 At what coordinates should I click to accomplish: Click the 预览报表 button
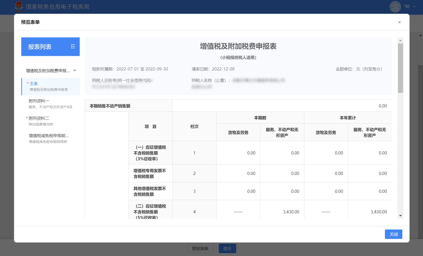(200, 249)
